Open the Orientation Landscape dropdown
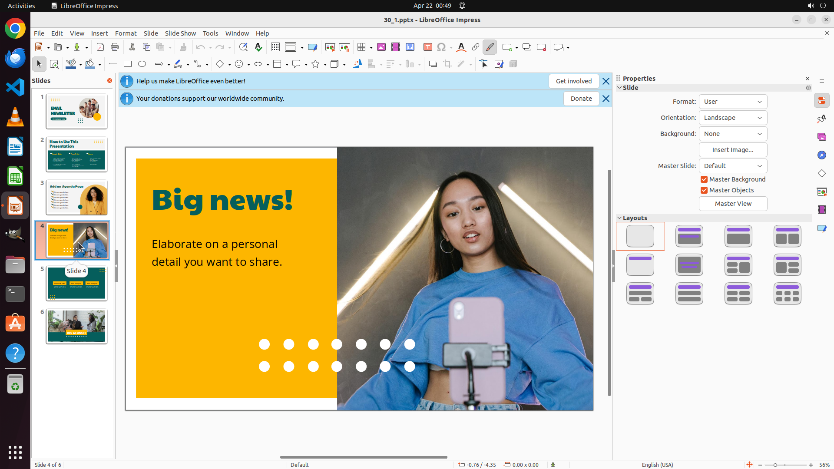Image resolution: width=834 pixels, height=469 pixels. [x=733, y=118]
